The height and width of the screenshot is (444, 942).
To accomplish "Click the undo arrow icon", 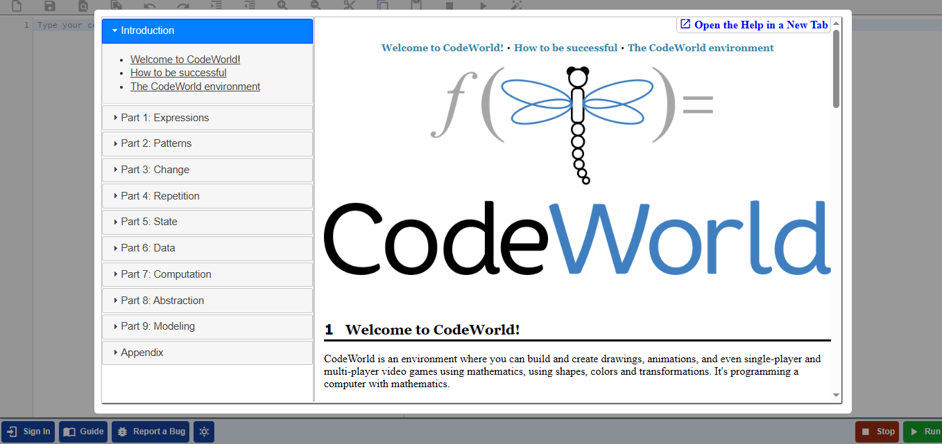I will 149,5.
